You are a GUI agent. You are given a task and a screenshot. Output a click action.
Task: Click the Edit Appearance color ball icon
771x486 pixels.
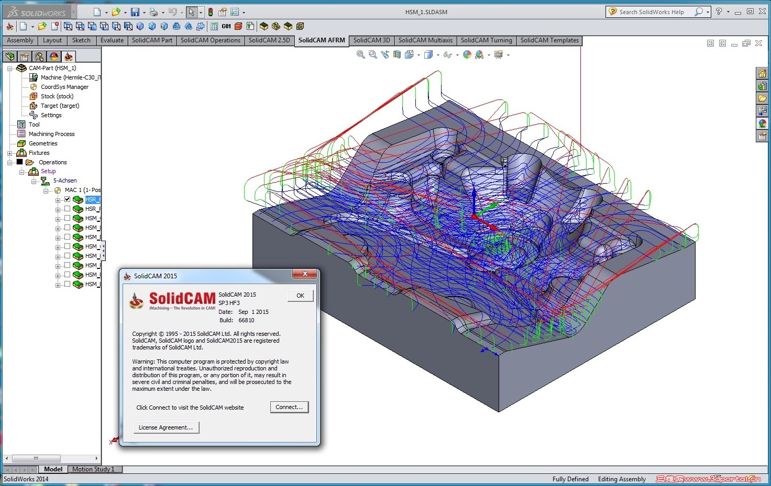(x=467, y=54)
